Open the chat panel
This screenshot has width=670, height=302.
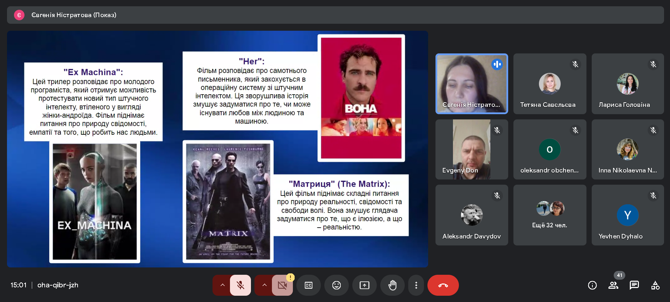(x=634, y=285)
